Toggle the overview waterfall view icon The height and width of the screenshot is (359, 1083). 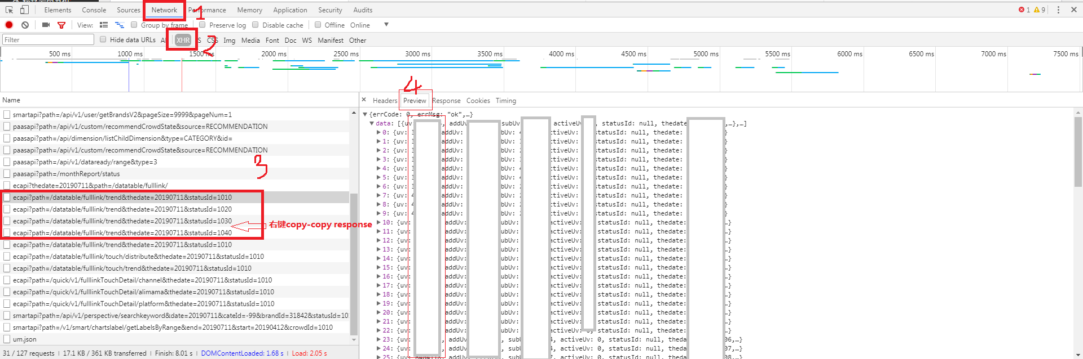tap(120, 25)
